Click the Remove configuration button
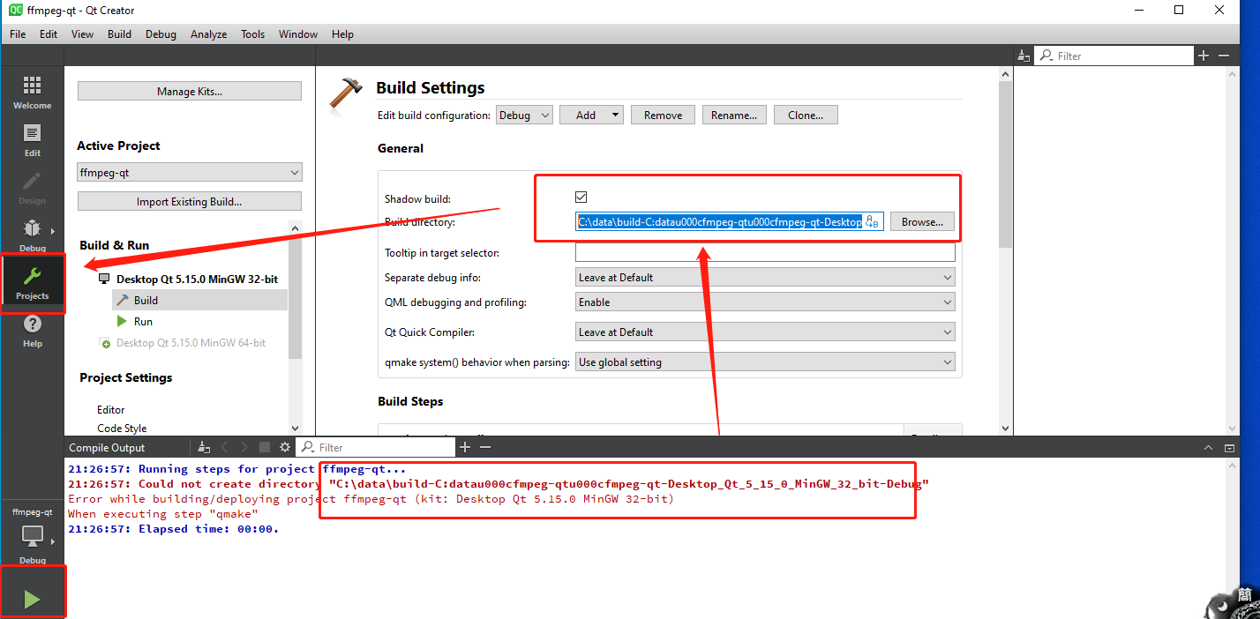Screen dimensions: 1260x619 point(663,116)
